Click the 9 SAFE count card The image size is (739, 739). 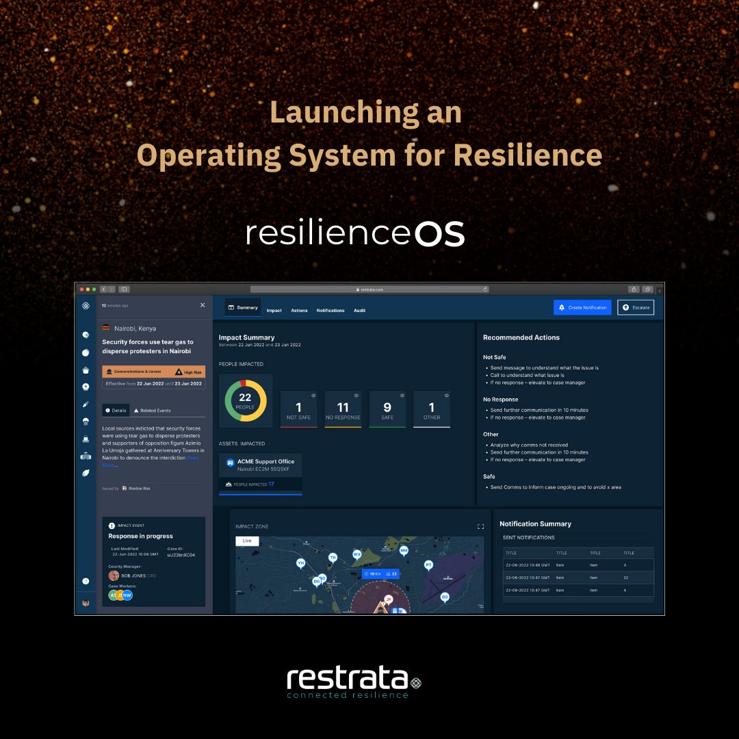pos(387,409)
